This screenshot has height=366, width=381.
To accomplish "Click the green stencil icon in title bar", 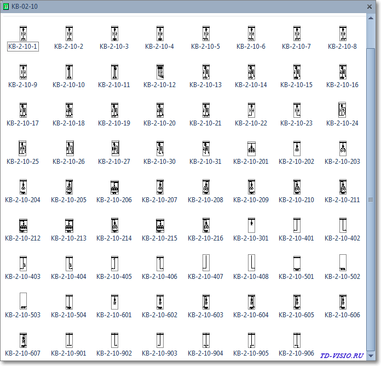I will pyautogui.click(x=6, y=7).
